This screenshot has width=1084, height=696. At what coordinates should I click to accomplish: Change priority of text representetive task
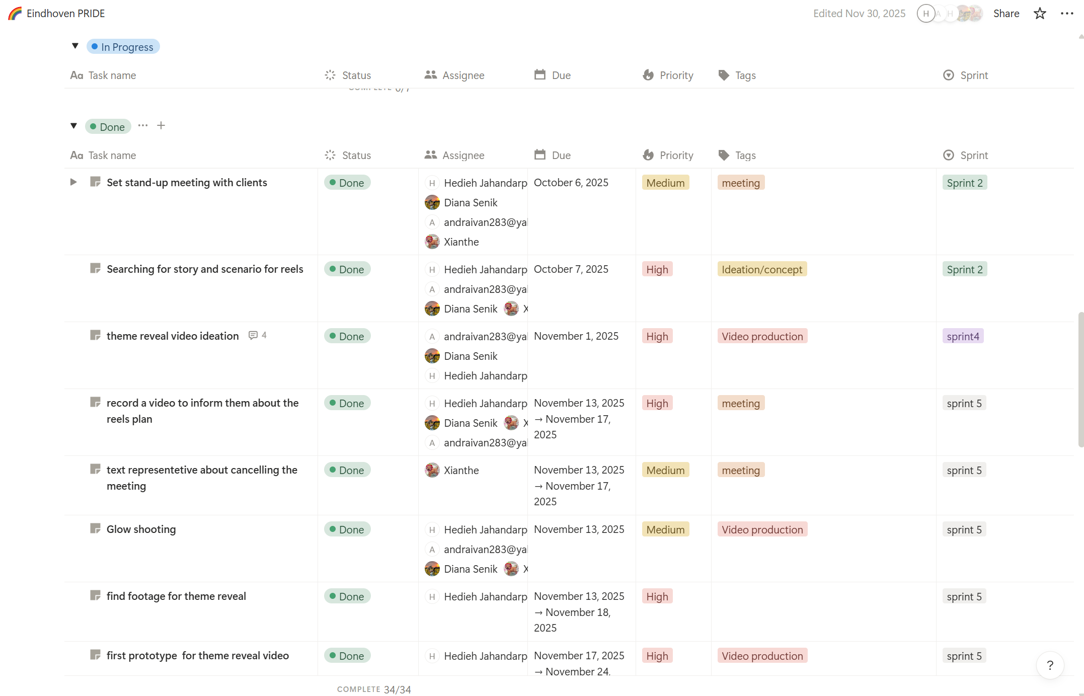coord(665,470)
